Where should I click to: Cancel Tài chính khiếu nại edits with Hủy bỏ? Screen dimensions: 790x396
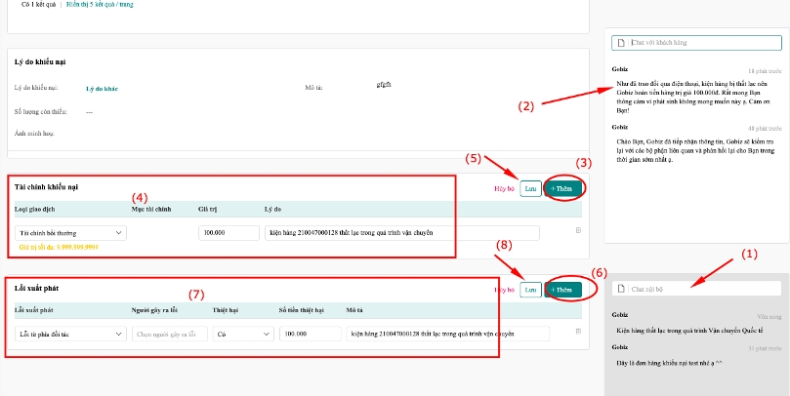[x=504, y=188]
